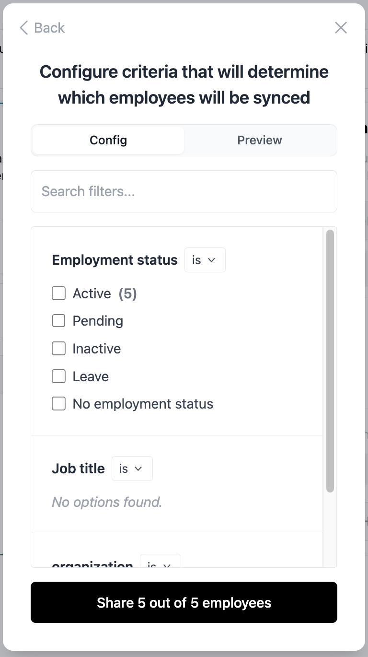This screenshot has height=657, width=368.
Task: Click the "No options found." text
Action: (107, 502)
